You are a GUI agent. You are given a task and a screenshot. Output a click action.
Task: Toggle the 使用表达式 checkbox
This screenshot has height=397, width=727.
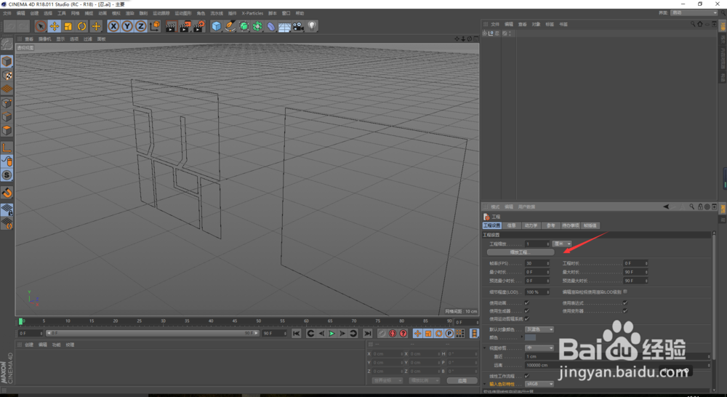click(625, 302)
